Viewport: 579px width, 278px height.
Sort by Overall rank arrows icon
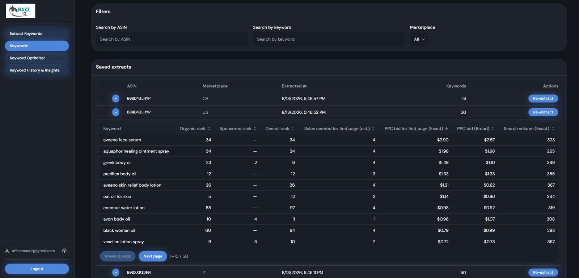click(x=292, y=129)
